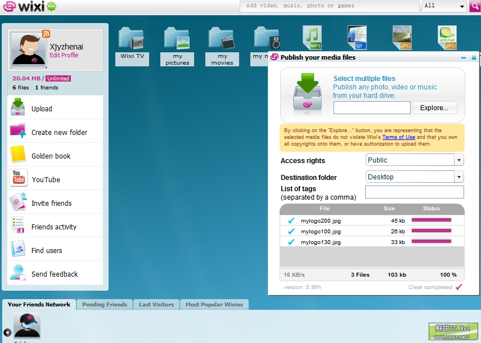Select the mylogo130.jpg file name
This screenshot has height=343, width=481.
pos(321,242)
